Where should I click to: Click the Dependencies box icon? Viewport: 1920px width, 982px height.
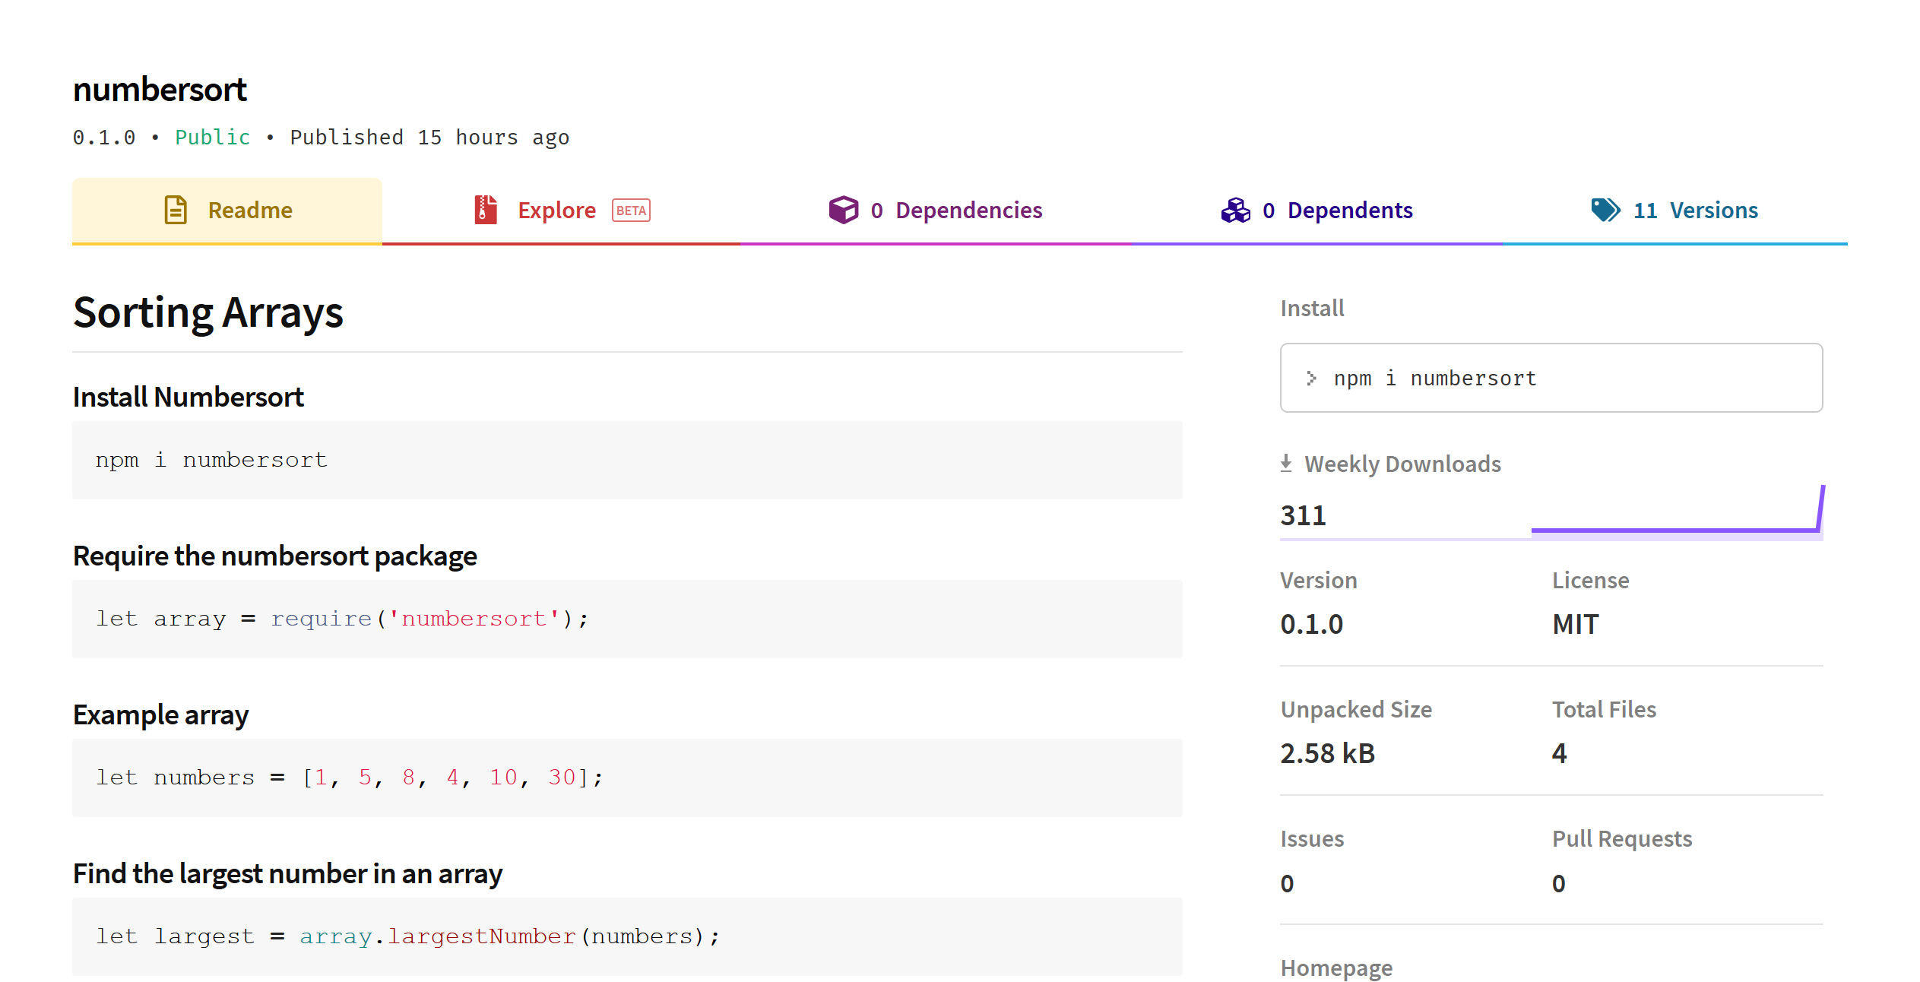[x=843, y=210]
